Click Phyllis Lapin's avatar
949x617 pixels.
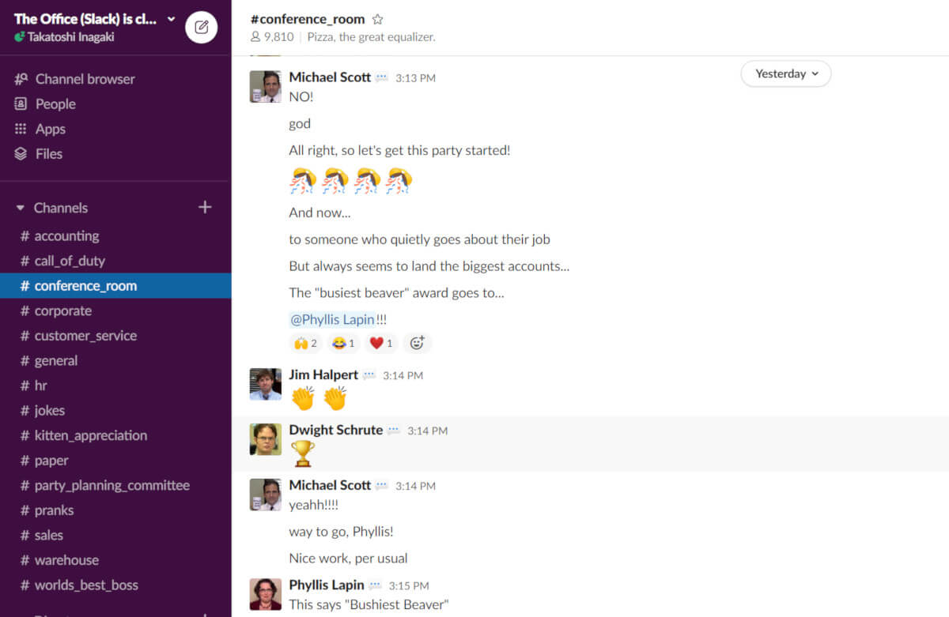tap(265, 594)
